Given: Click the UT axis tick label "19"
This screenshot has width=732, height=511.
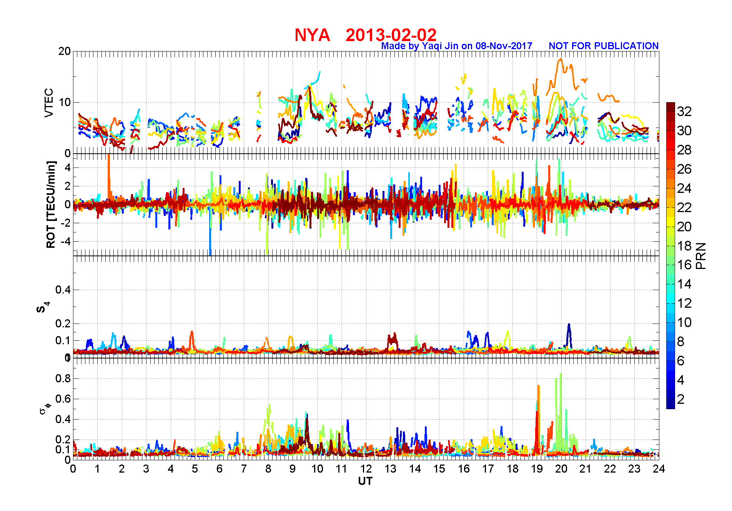Looking at the screenshot, I should tap(537, 469).
